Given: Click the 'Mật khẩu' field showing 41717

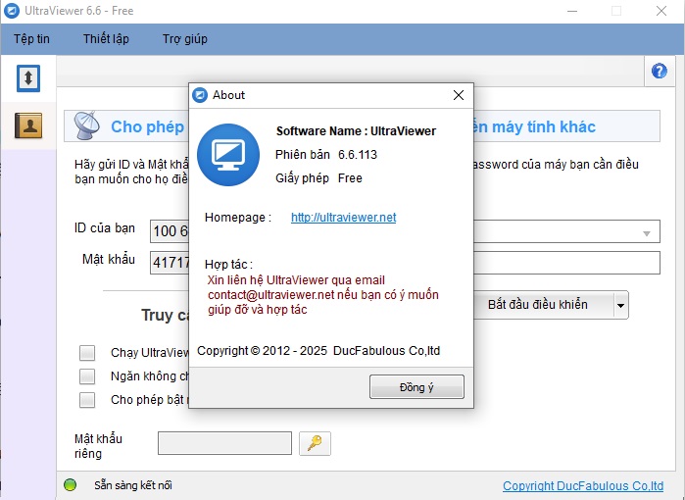Looking at the screenshot, I should click(x=170, y=263).
